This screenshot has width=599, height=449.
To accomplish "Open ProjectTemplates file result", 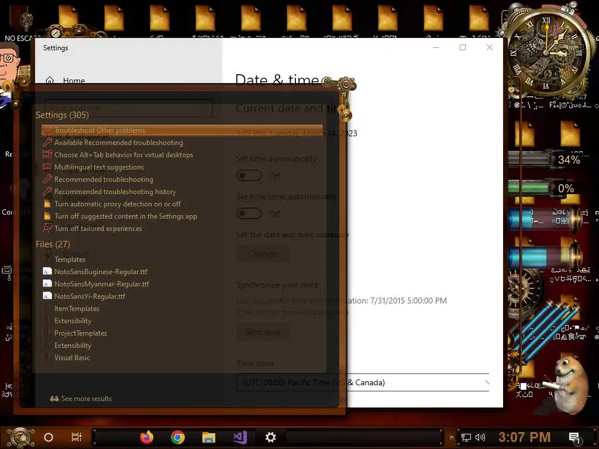I will pyautogui.click(x=81, y=333).
